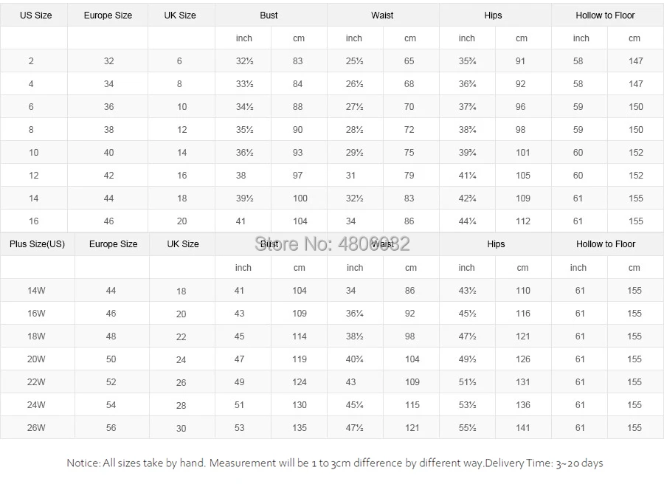Click the 45¼ inch waist value
Screen dimensions: 664x487
click(x=355, y=405)
